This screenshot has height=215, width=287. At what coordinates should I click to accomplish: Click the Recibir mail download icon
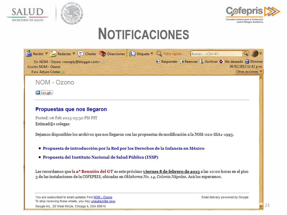29,53
